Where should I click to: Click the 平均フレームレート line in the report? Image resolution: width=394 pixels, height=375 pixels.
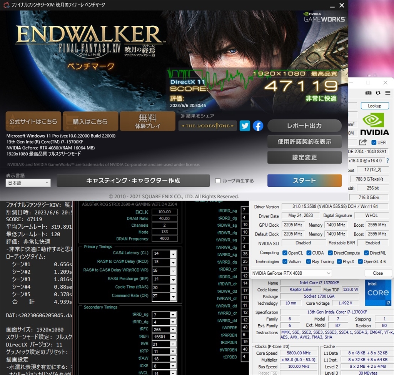click(39, 227)
